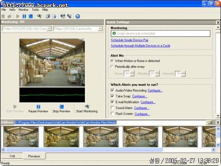This screenshot has height=166, width=221.
Task: Click Start Preview play icon below video
Action: [x=15, y=107]
